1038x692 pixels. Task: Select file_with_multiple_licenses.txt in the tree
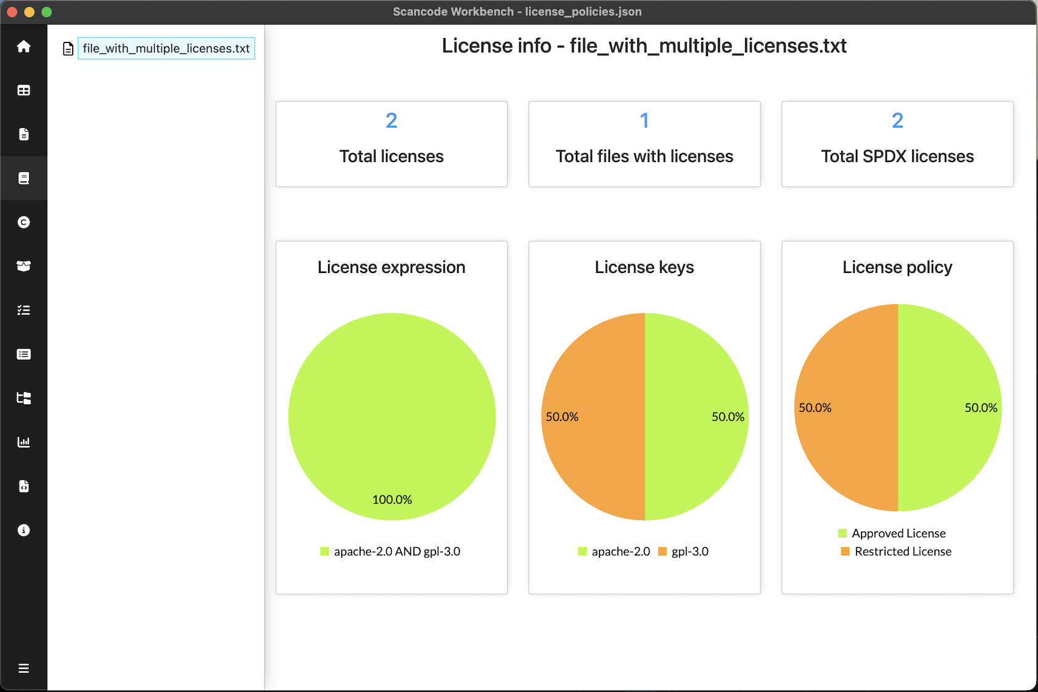click(x=167, y=49)
